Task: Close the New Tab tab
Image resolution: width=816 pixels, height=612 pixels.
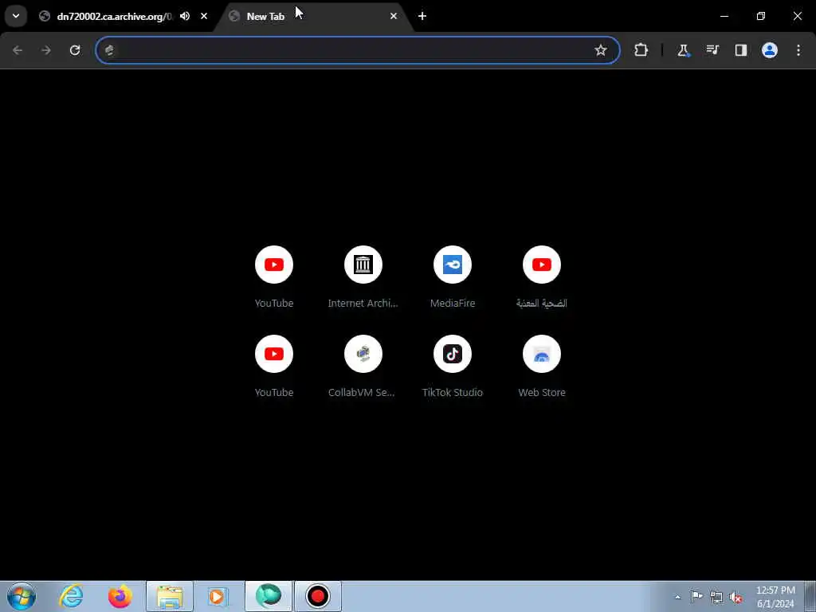Action: click(x=394, y=16)
